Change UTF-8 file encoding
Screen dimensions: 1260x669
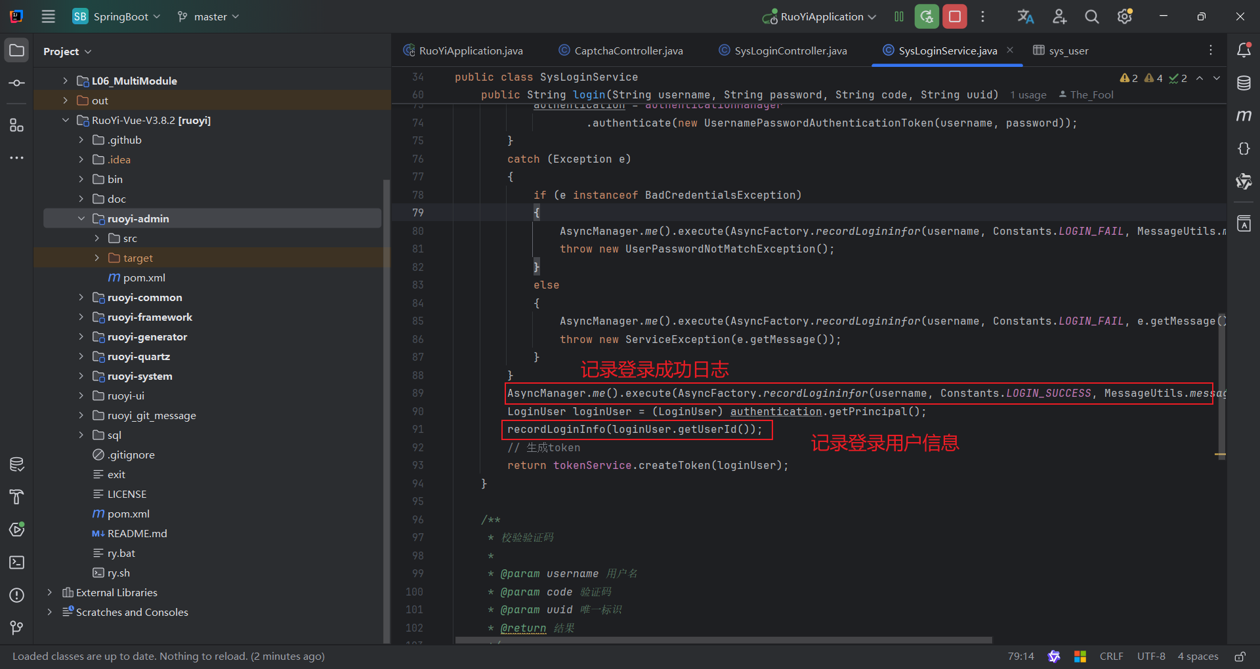pyautogui.click(x=1151, y=657)
